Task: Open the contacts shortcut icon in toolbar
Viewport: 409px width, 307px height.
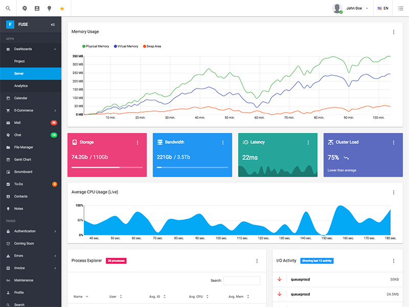Action: (x=37, y=8)
